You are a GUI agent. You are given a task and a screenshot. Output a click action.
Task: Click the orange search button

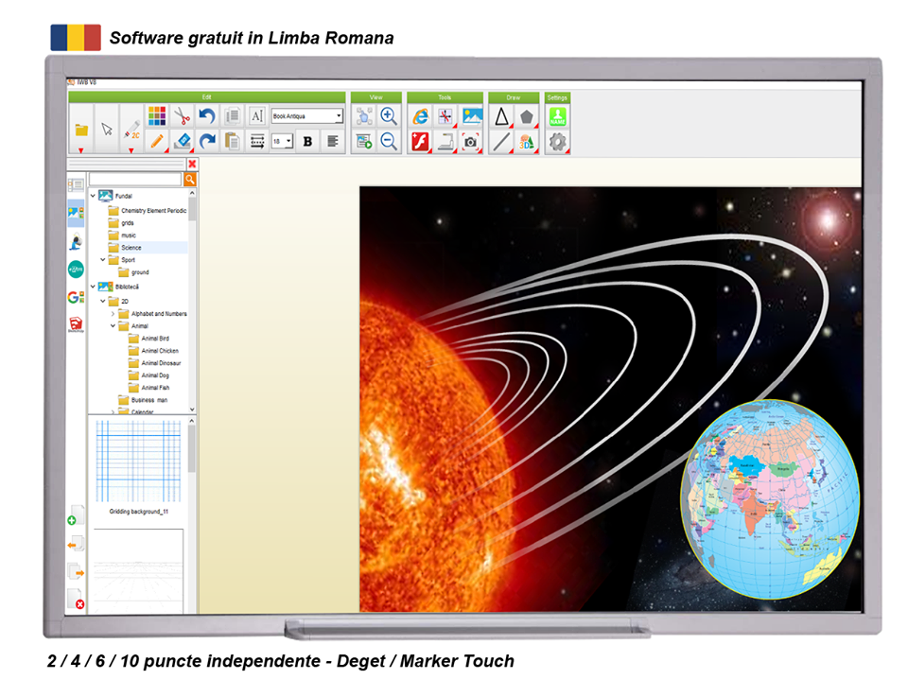(x=190, y=179)
